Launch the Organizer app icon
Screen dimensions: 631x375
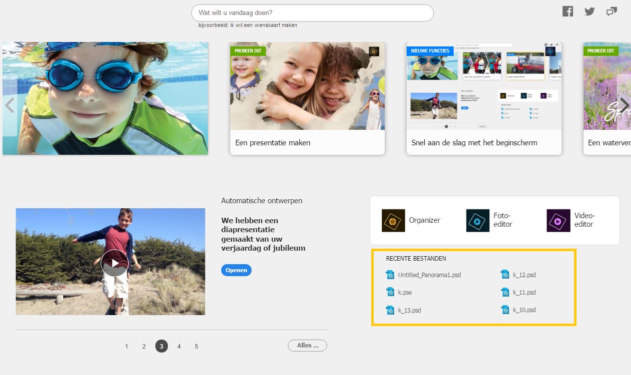pos(393,220)
